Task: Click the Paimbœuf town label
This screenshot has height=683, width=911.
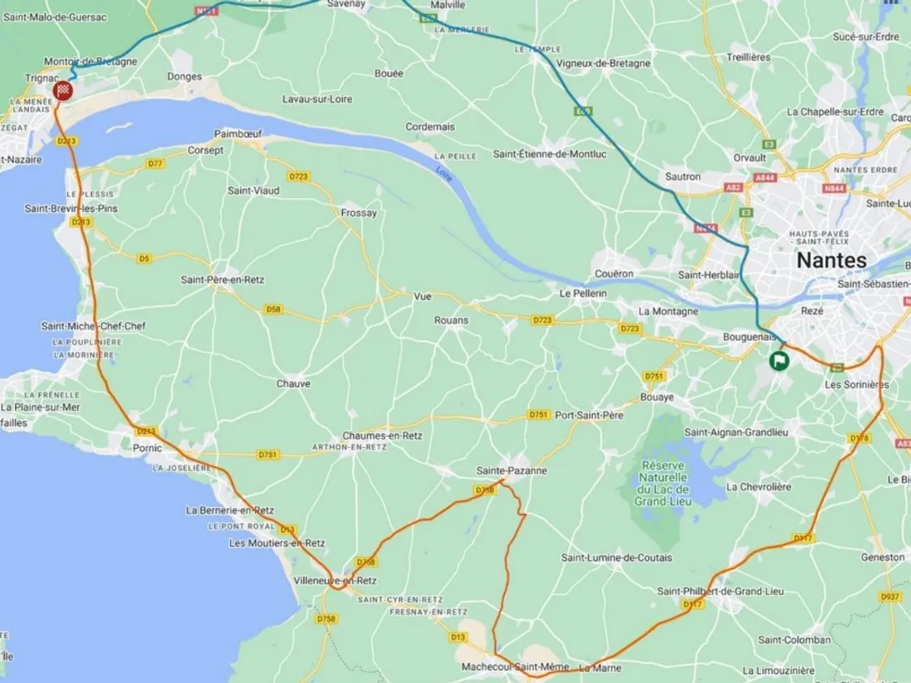Action: [239, 133]
